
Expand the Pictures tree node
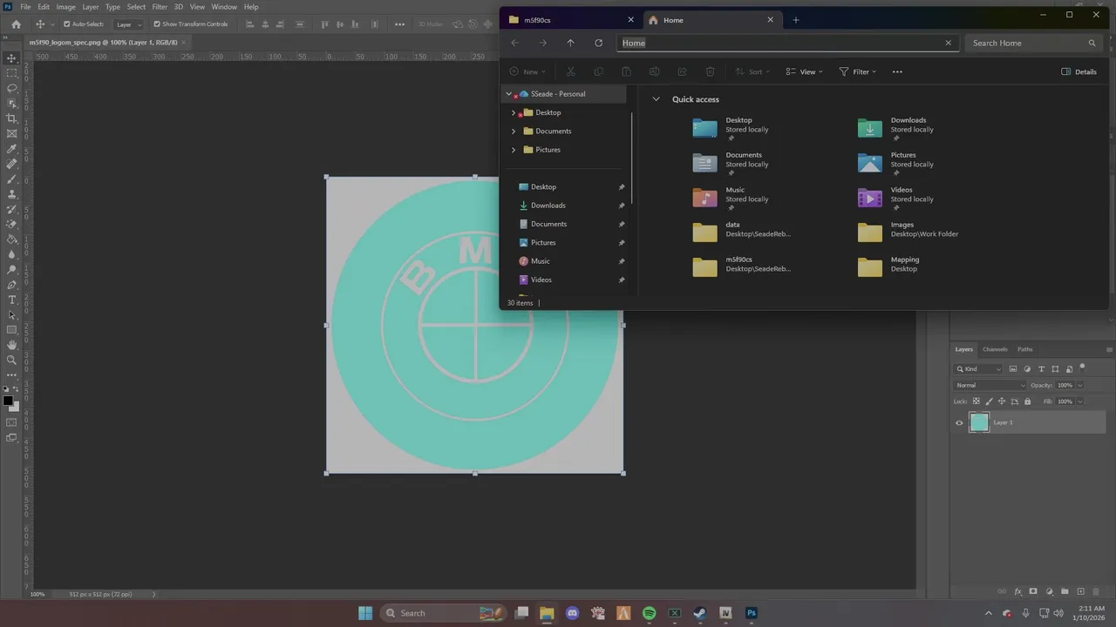pyautogui.click(x=514, y=150)
